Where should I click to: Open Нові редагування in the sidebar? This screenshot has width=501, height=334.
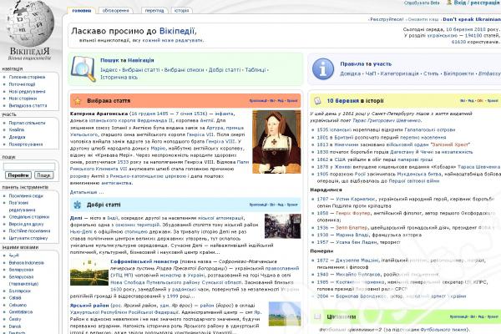27,91
